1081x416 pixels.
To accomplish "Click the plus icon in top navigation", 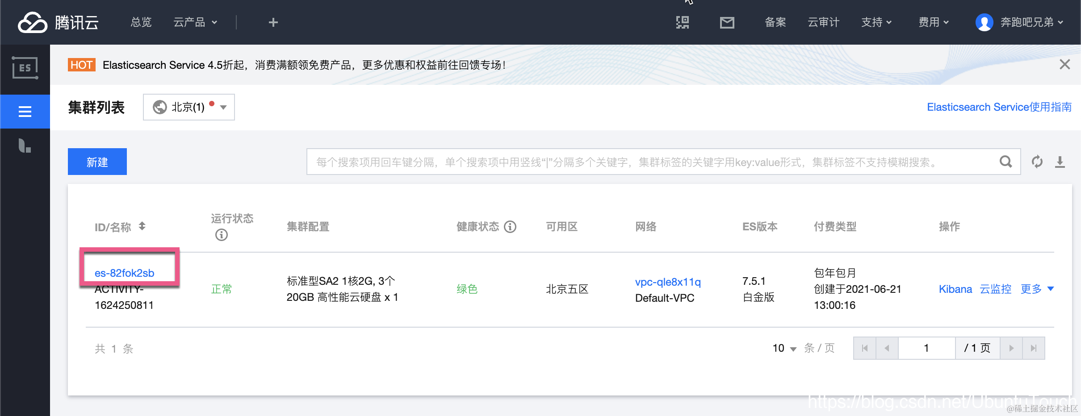I will [273, 22].
